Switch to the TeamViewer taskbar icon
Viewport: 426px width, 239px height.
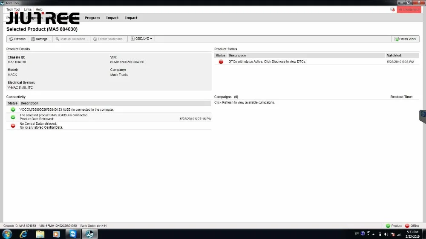[73, 234]
